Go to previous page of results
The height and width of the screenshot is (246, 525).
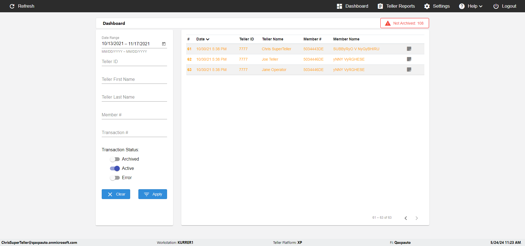406,218
